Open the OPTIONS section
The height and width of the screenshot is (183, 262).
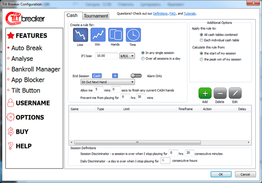(x=30, y=117)
